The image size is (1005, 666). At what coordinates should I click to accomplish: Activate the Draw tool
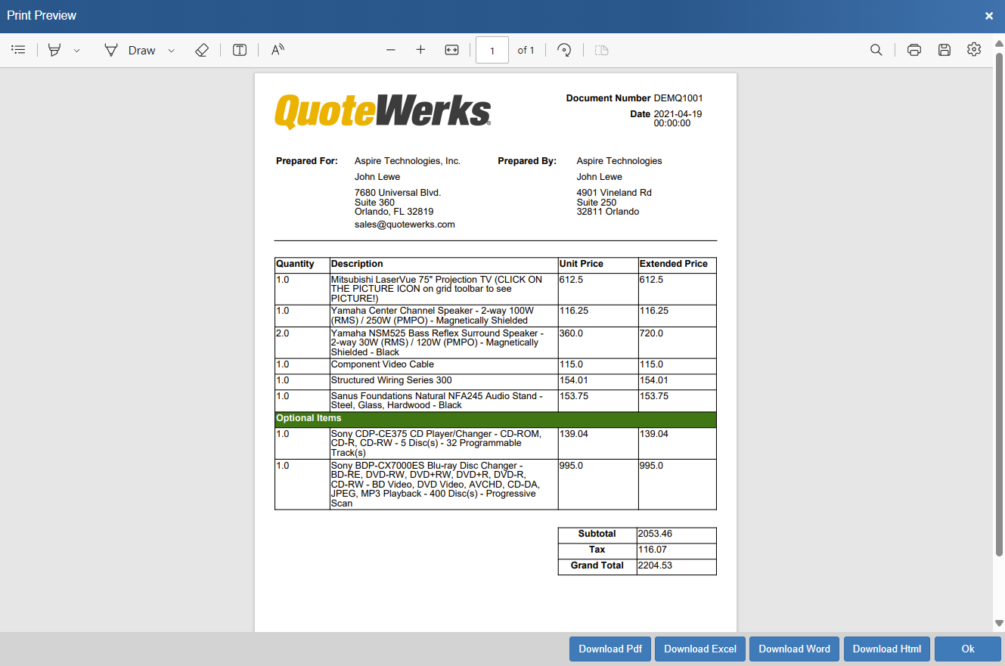click(130, 50)
